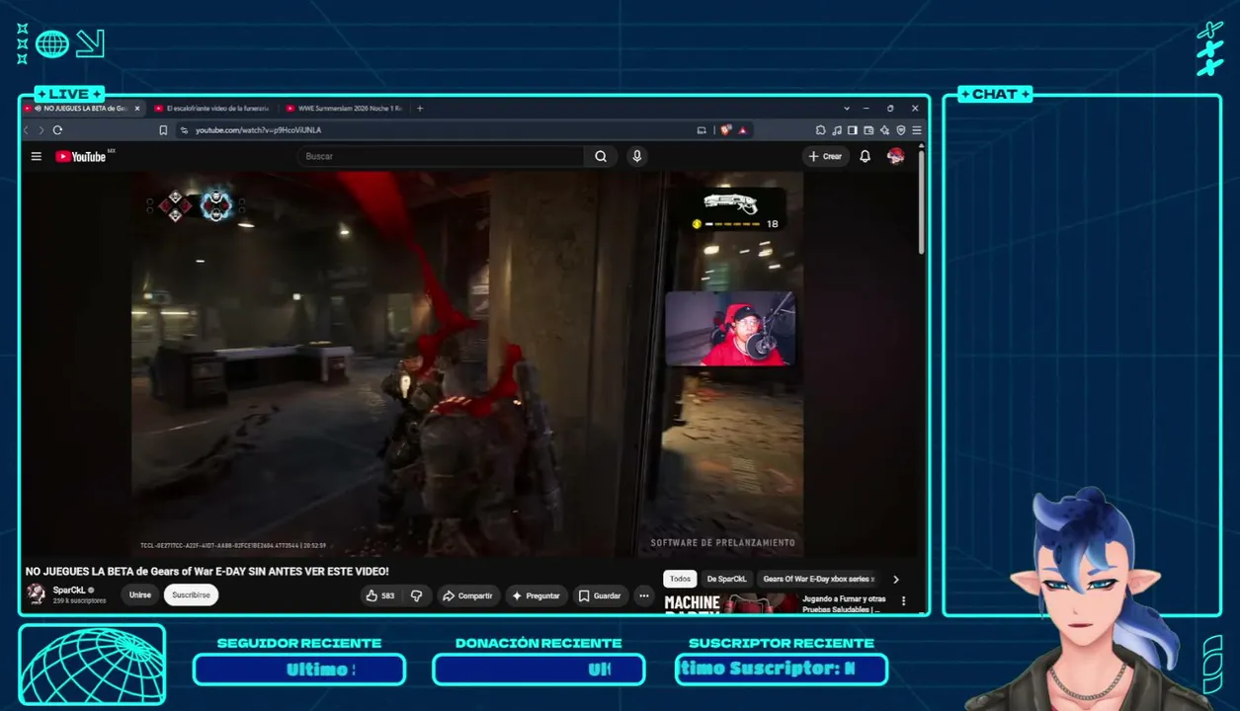Click the media control music note icon
1240x711 pixels.
pos(837,130)
